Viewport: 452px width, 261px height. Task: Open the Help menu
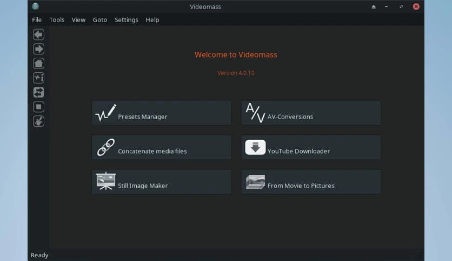152,20
